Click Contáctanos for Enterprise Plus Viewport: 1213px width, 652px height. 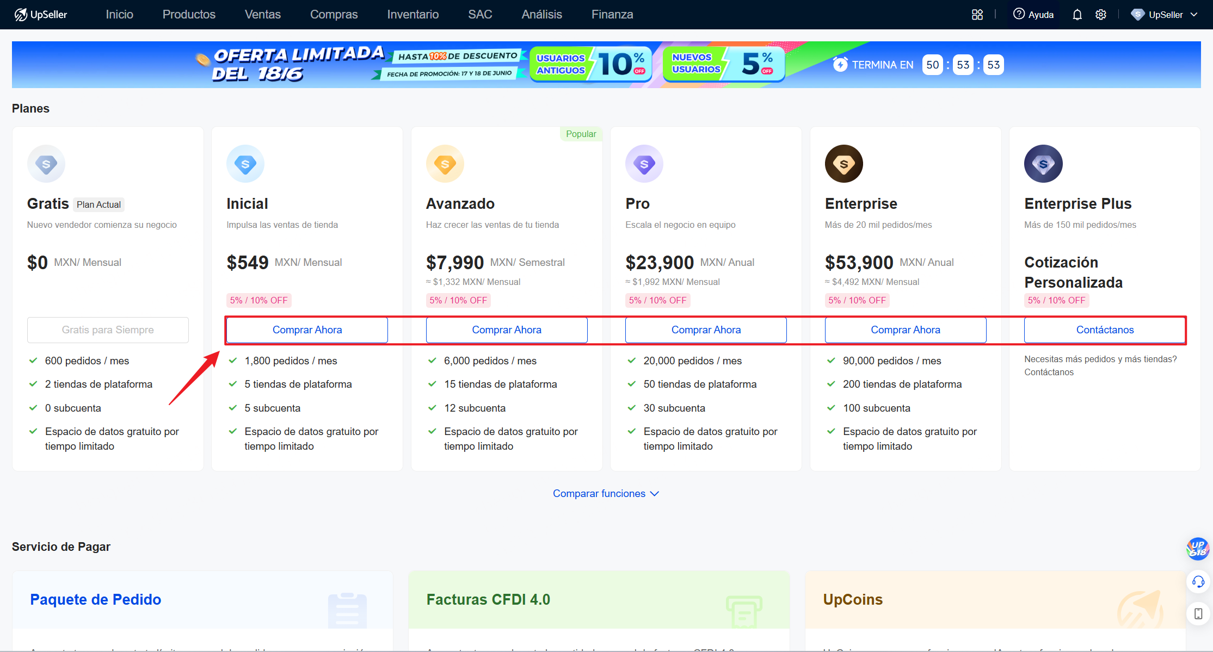coord(1105,330)
